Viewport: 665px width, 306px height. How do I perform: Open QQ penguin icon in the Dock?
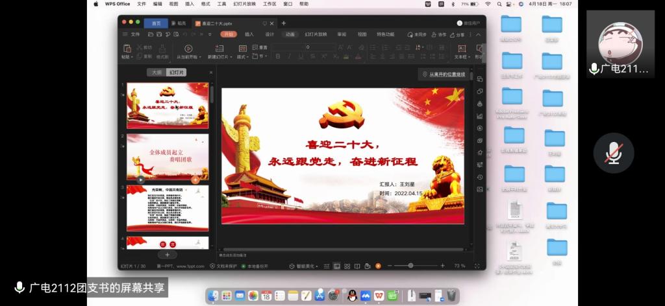point(351,296)
